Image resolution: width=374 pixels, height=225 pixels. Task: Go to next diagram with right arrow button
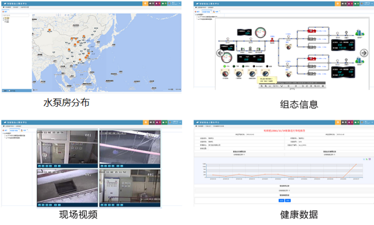tap(364, 53)
